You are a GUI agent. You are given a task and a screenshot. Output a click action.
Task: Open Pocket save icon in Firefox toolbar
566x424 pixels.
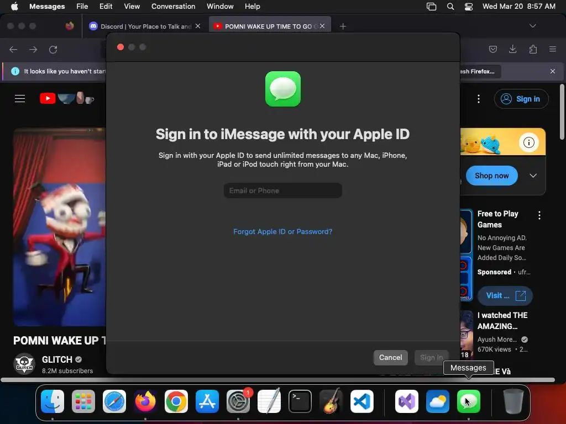click(492, 49)
